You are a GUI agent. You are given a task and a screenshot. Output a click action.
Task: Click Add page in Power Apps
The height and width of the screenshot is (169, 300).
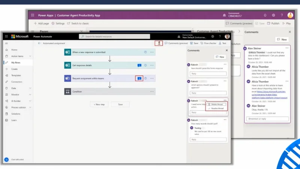[x=42, y=23]
